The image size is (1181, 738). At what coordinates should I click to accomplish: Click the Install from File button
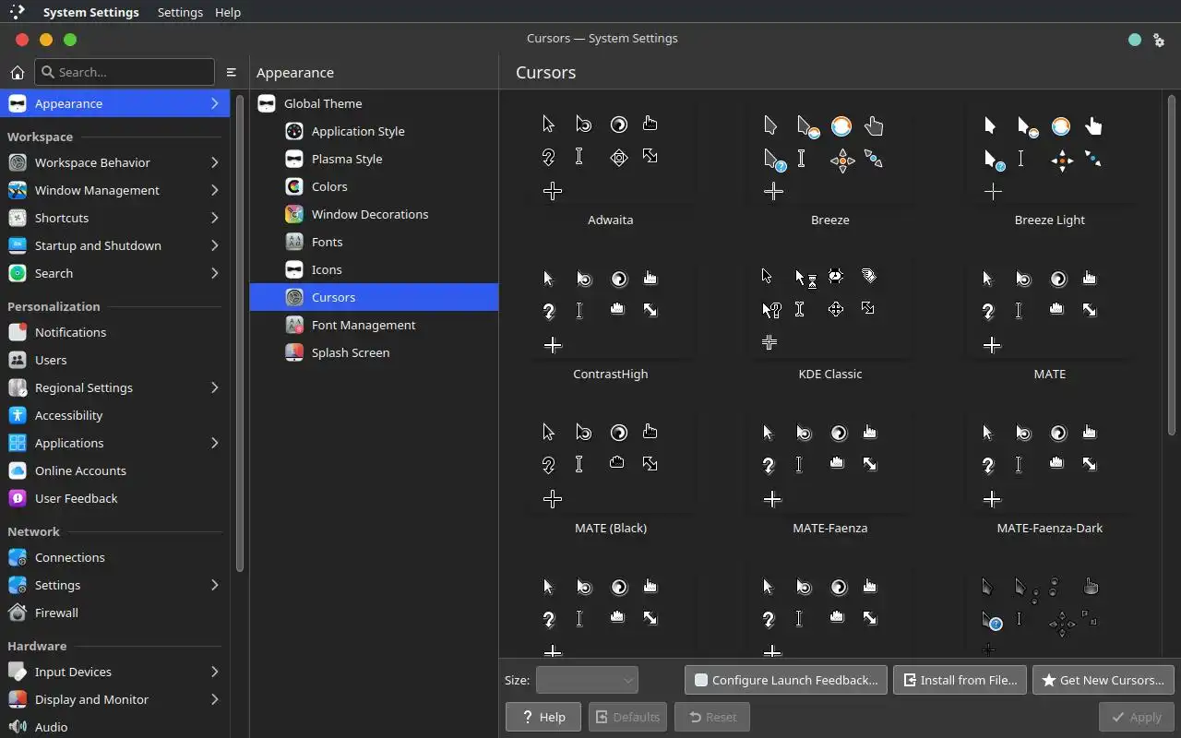[x=960, y=680]
